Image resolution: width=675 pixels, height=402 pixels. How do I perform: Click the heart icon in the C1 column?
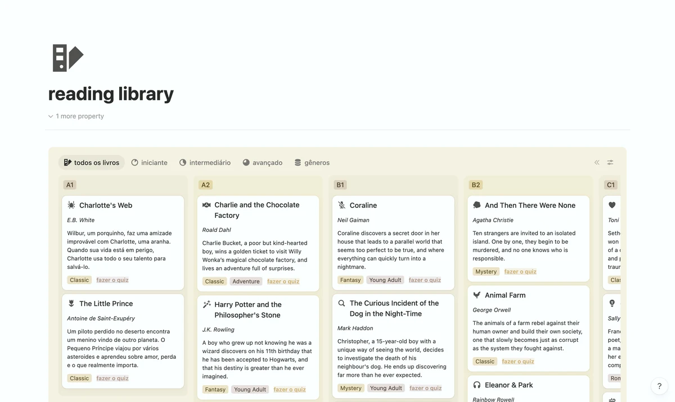point(612,205)
